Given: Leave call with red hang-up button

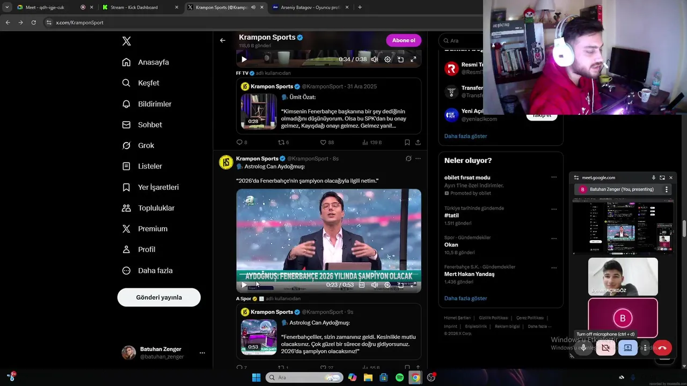Looking at the screenshot, I should [662, 347].
